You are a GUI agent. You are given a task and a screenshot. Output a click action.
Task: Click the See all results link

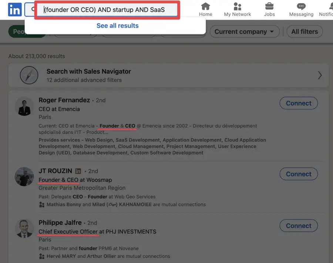point(117,25)
